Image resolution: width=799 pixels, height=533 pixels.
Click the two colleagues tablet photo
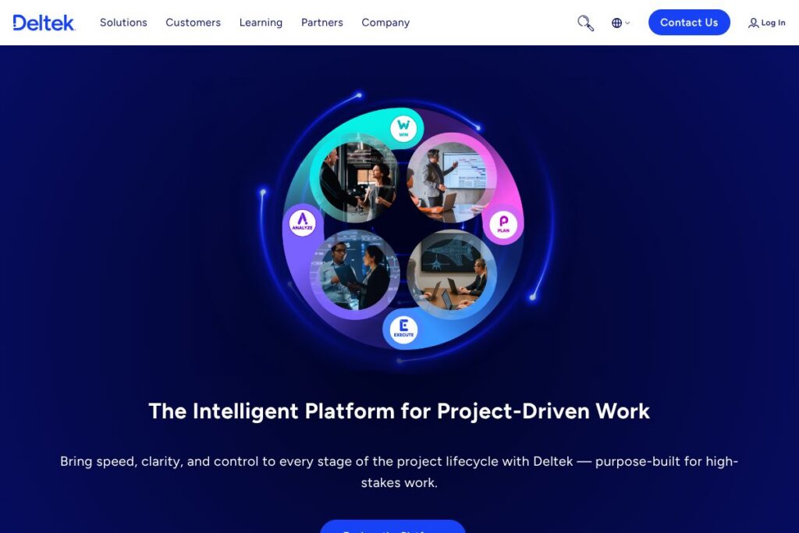(353, 271)
